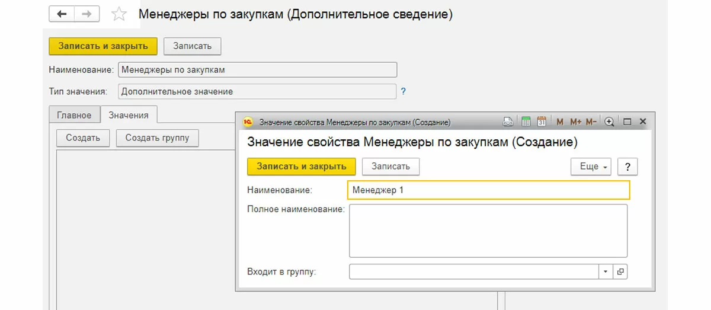
Task: Click the zoom magnifier icon in title bar
Action: (x=609, y=122)
